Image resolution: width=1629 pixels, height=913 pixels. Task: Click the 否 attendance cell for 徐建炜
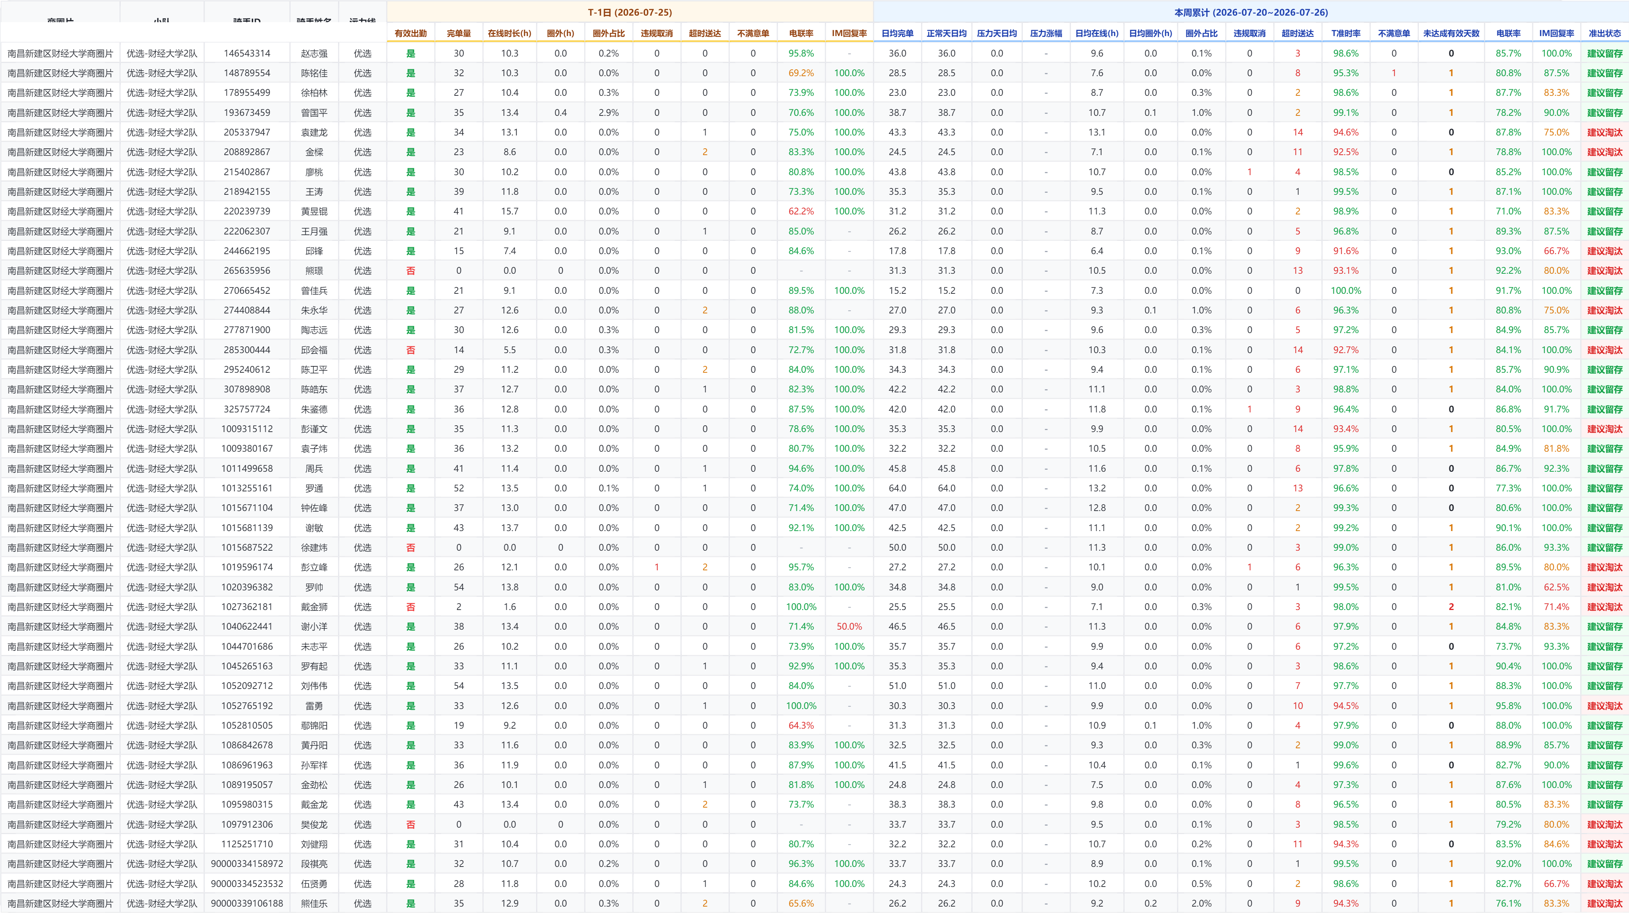(x=410, y=548)
